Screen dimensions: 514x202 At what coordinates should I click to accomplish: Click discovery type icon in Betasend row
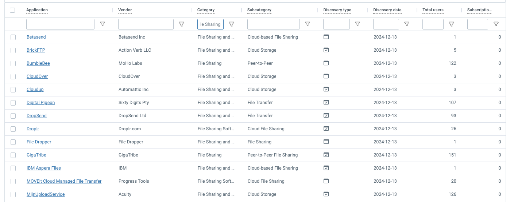click(326, 37)
